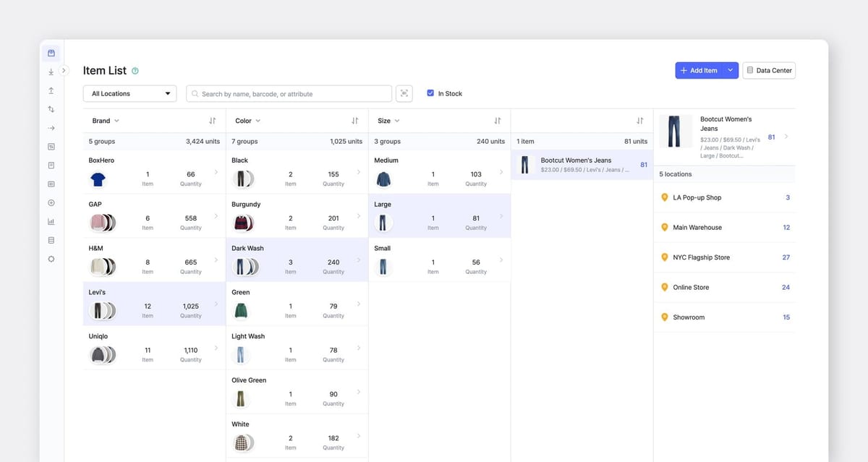Open the All Locations dropdown
The height and width of the screenshot is (462, 868).
(129, 93)
